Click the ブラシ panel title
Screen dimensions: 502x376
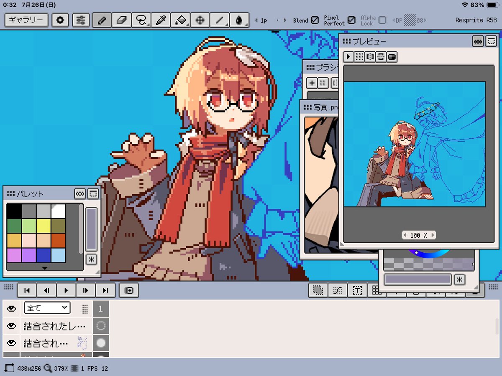click(328, 68)
